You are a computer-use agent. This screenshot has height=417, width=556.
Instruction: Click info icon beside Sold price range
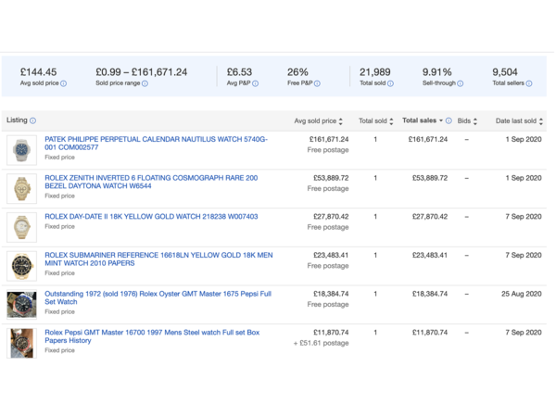pyautogui.click(x=145, y=83)
